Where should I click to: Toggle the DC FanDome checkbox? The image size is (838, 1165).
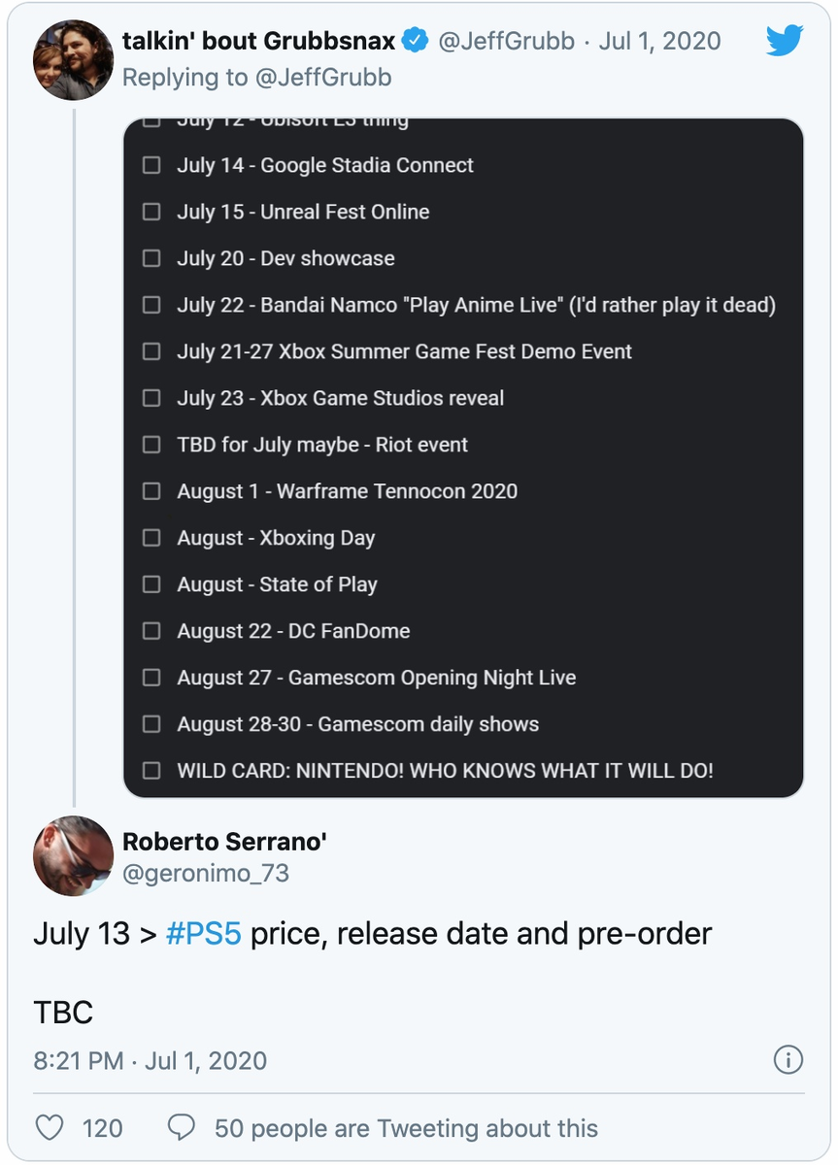click(x=151, y=631)
